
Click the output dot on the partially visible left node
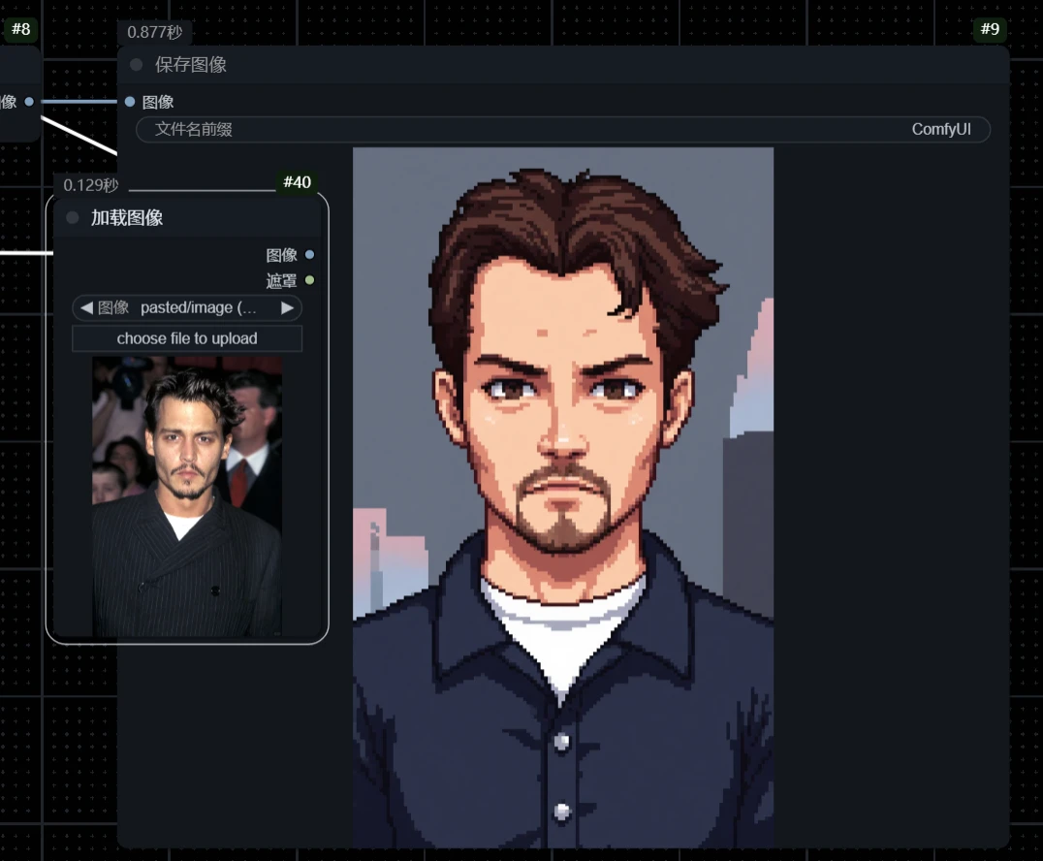pyautogui.click(x=28, y=101)
